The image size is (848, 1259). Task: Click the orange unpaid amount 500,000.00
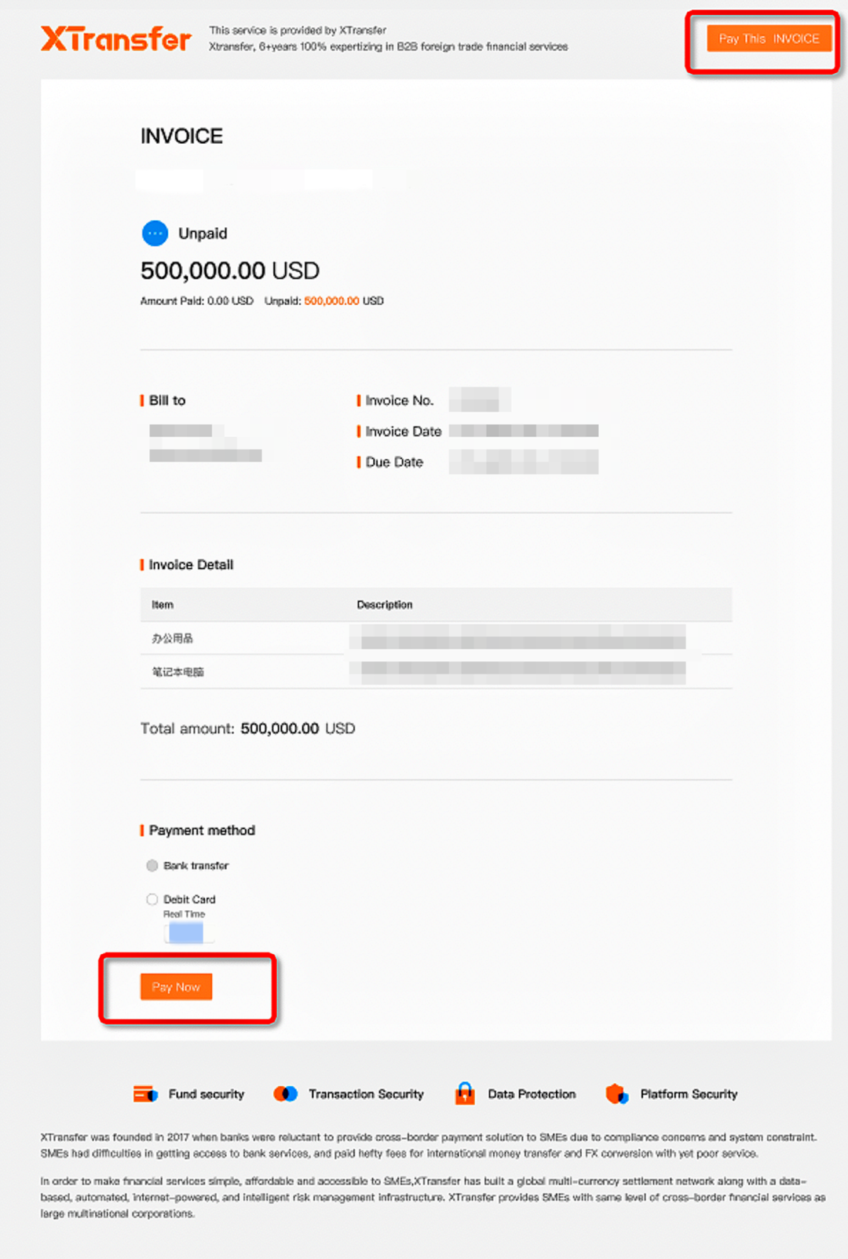331,301
